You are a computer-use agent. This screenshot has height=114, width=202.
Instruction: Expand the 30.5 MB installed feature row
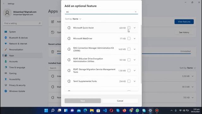coord(193,87)
